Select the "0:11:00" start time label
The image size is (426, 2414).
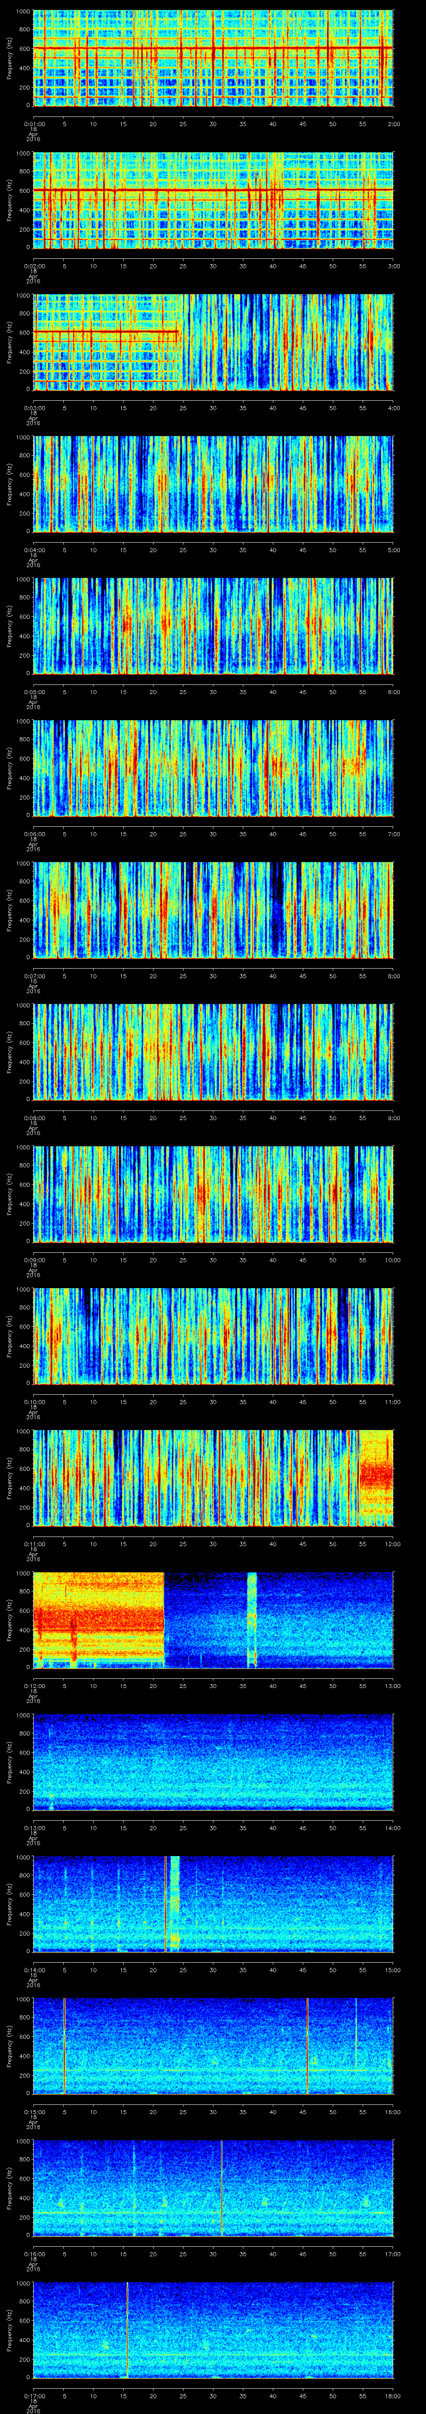34,1544
